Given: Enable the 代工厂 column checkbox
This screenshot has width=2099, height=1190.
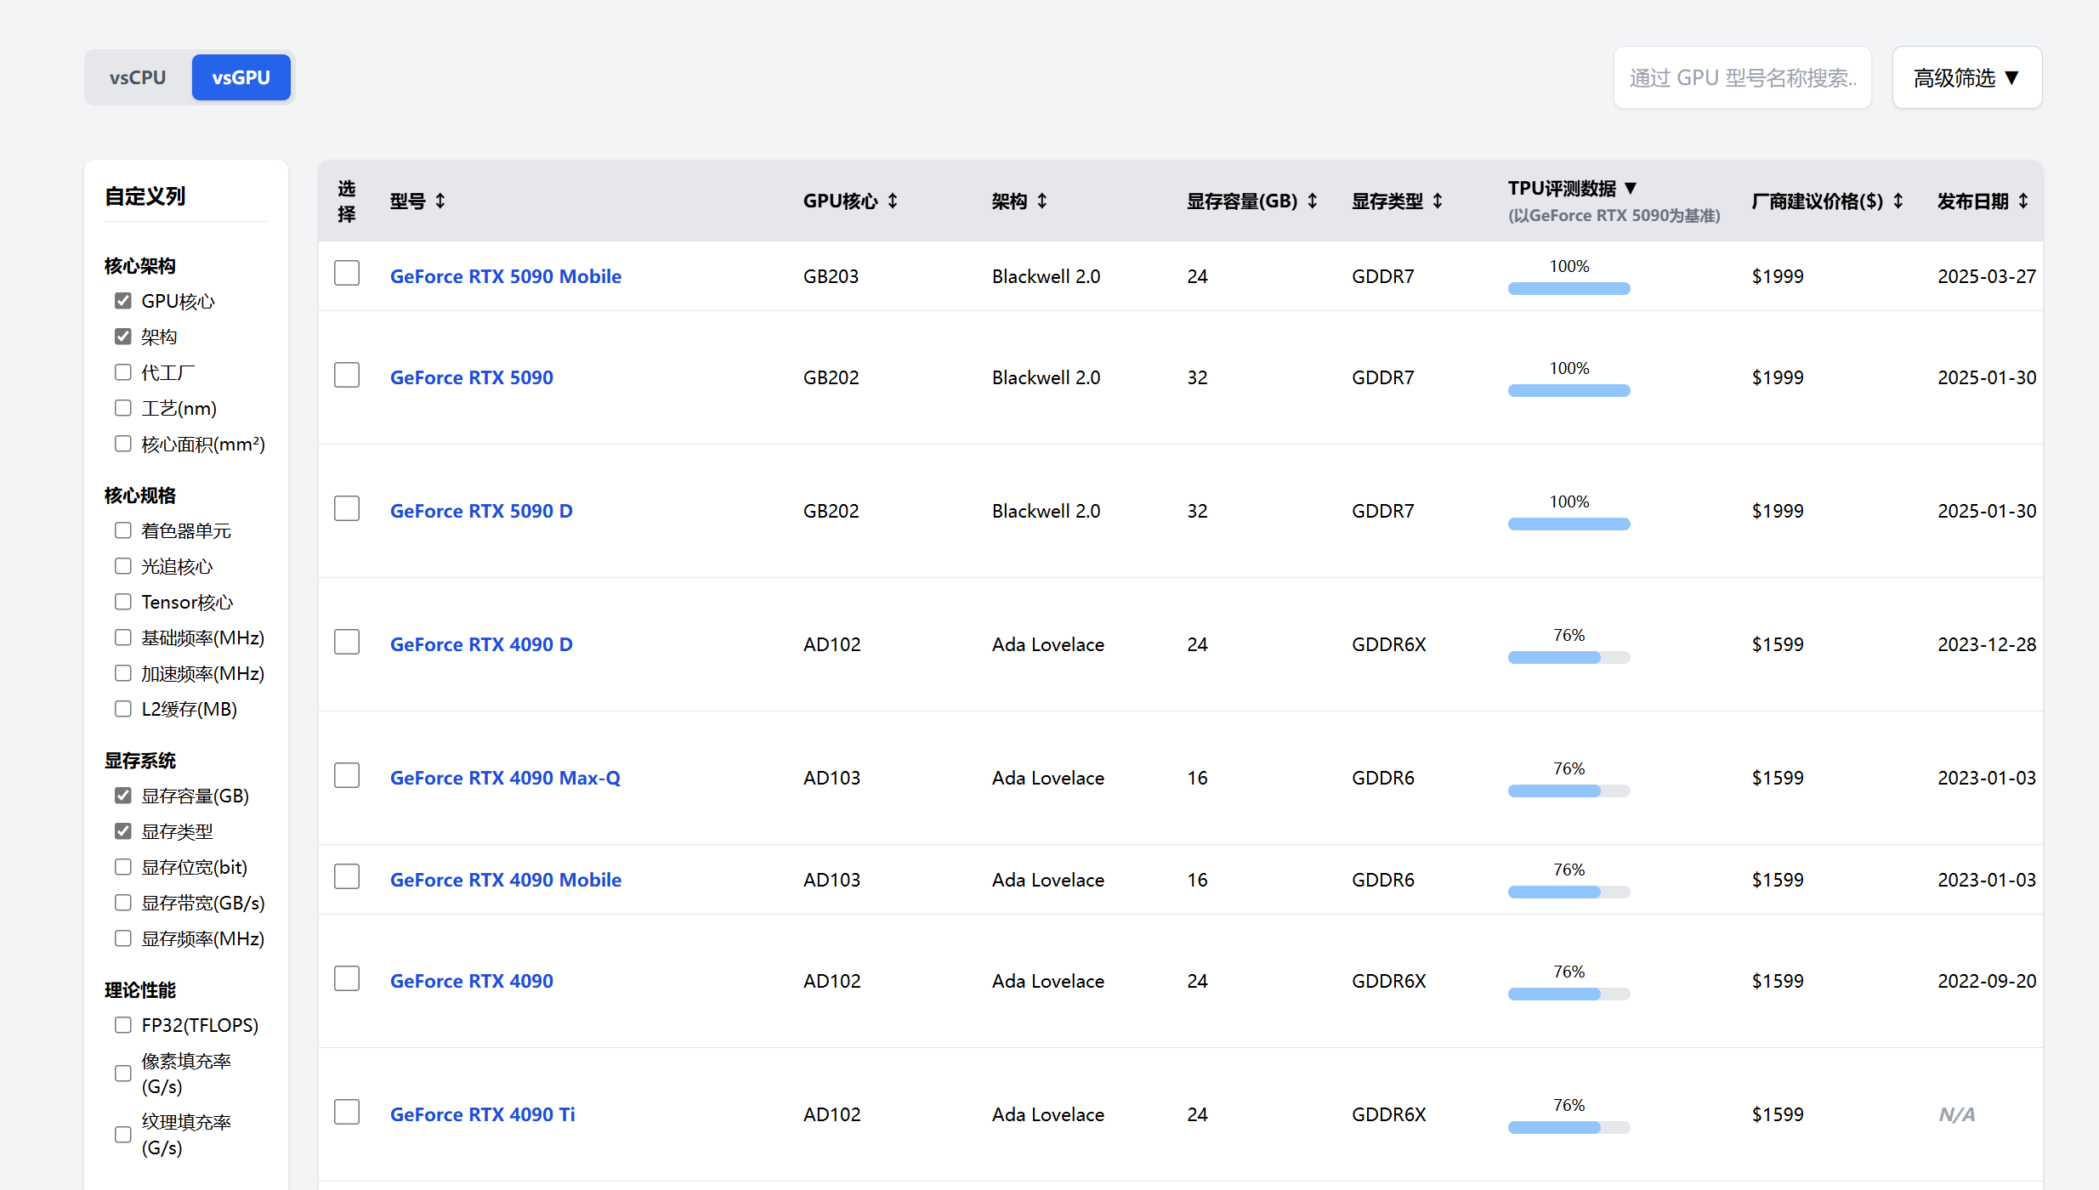Looking at the screenshot, I should (123, 372).
